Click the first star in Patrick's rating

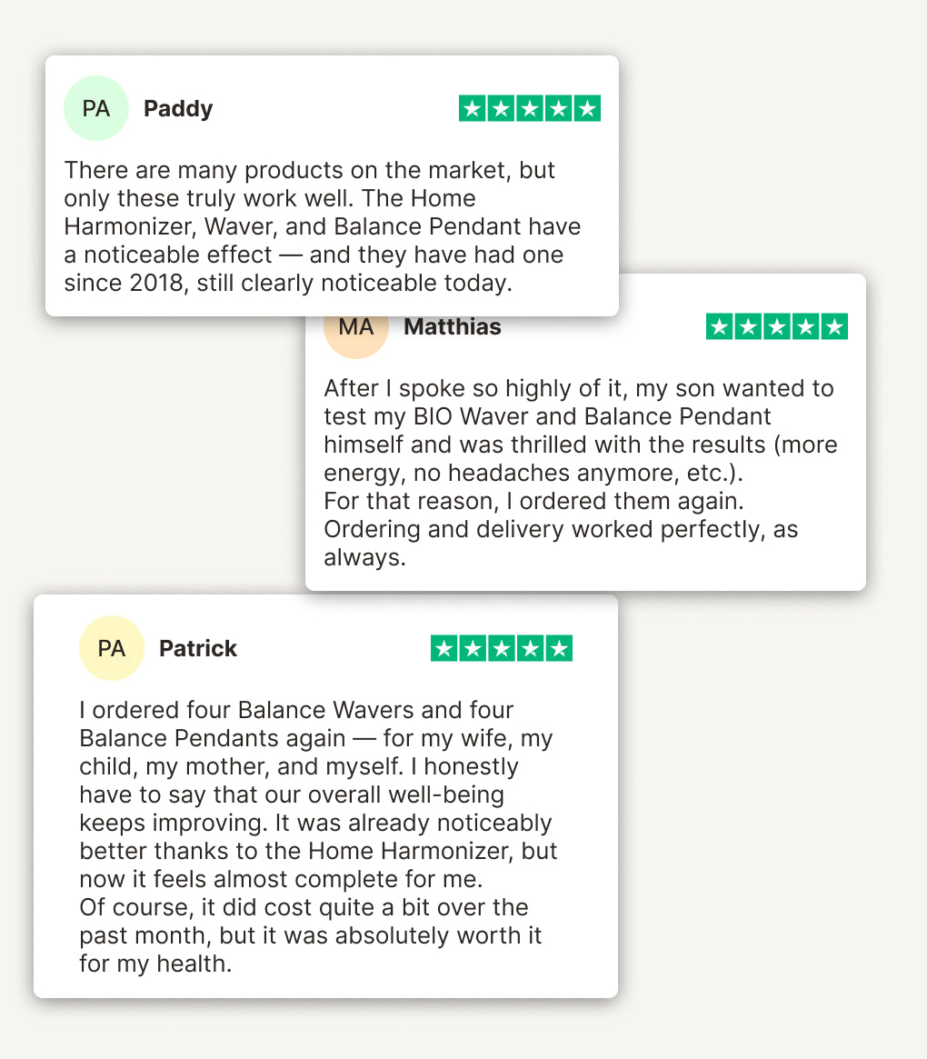(444, 649)
